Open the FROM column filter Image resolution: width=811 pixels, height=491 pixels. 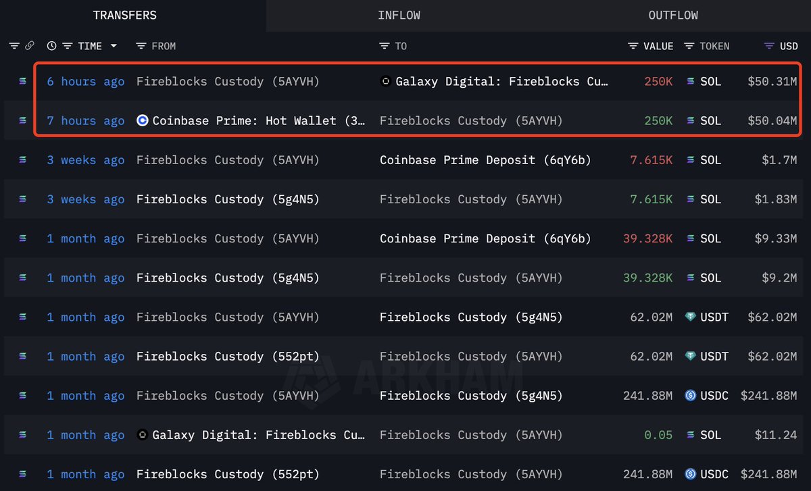[141, 46]
